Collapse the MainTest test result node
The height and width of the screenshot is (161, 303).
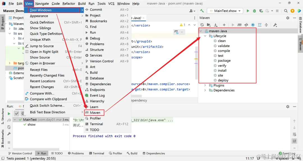pyautogui.click(x=15, y=120)
